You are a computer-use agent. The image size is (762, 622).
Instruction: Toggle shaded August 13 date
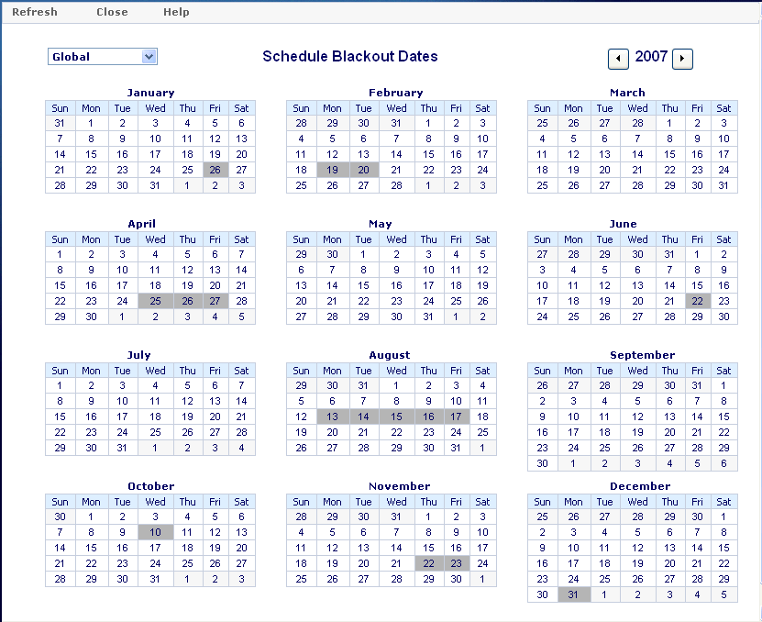click(x=333, y=417)
